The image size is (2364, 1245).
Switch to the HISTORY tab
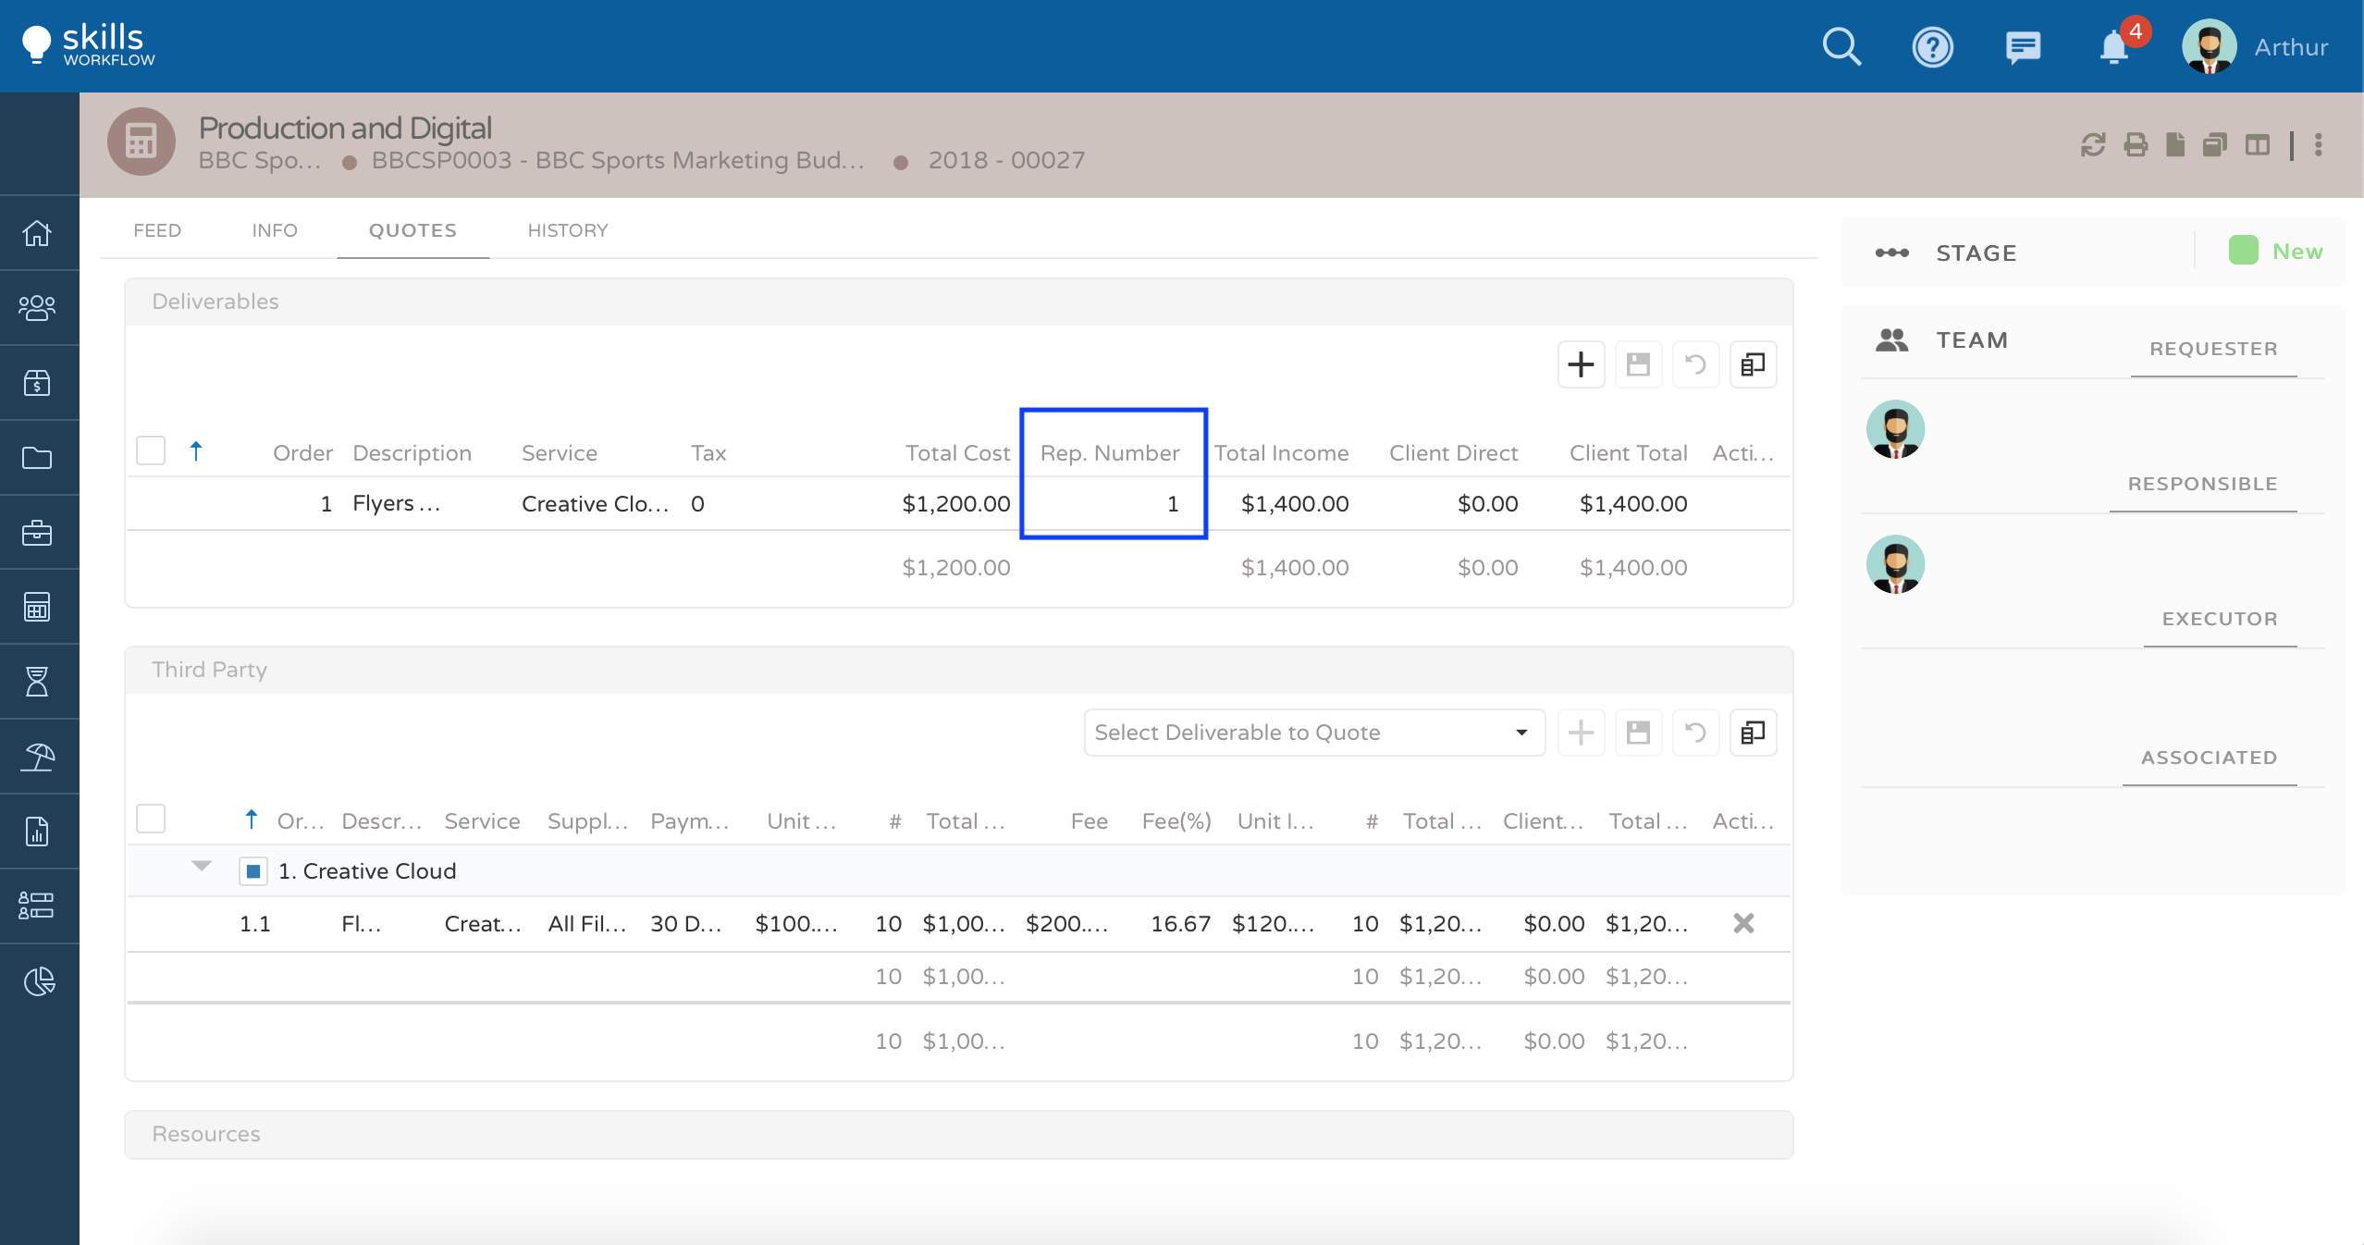click(x=568, y=230)
